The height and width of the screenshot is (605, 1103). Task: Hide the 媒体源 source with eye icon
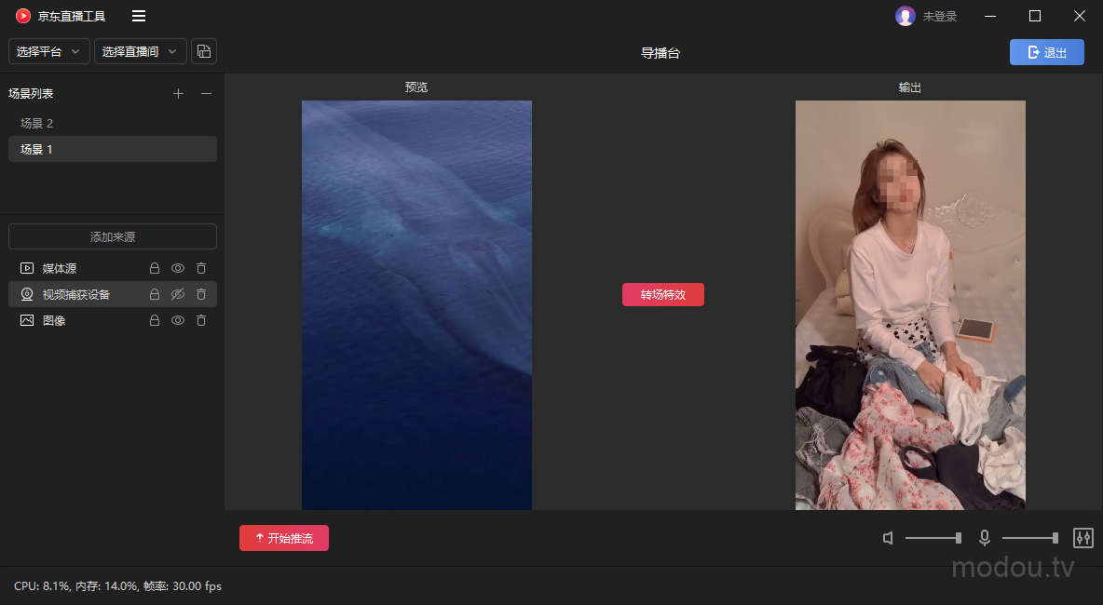[178, 268]
